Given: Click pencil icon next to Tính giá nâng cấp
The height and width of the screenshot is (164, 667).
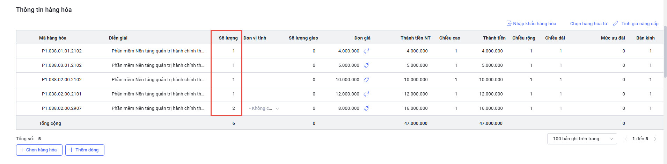Looking at the screenshot, I should pos(616,23).
